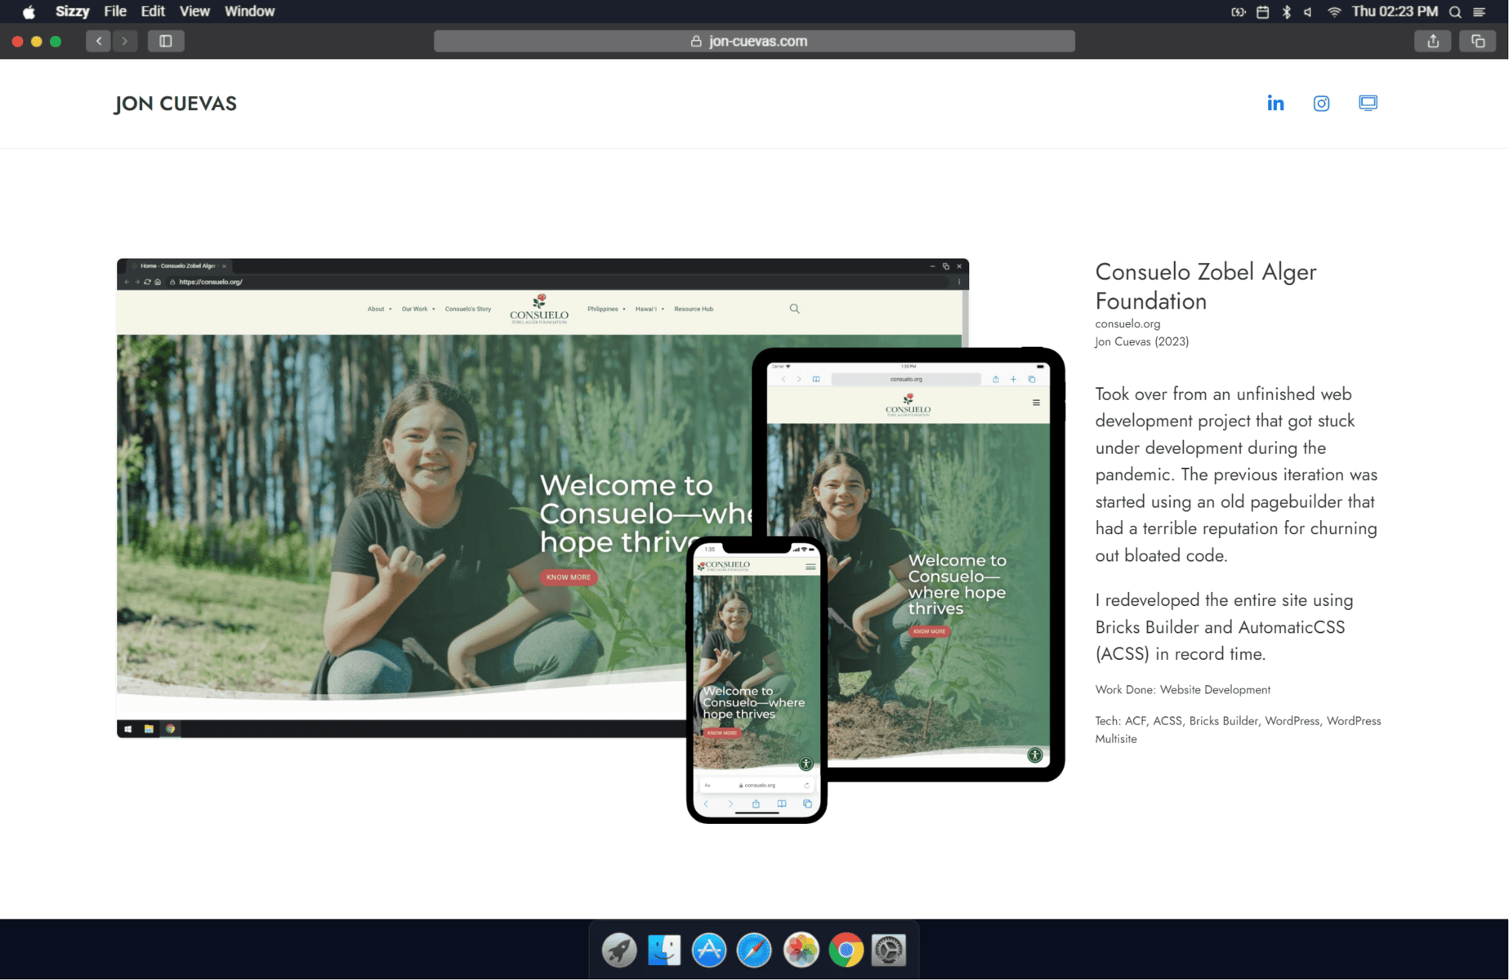Click the consuelo.org text under the title
Image resolution: width=1509 pixels, height=980 pixels.
[x=1127, y=323]
